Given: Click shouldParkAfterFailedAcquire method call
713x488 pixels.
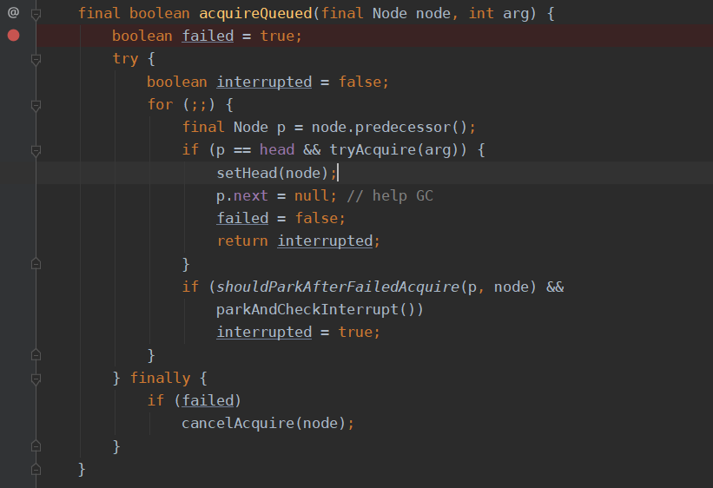Looking at the screenshot, I should click(338, 287).
